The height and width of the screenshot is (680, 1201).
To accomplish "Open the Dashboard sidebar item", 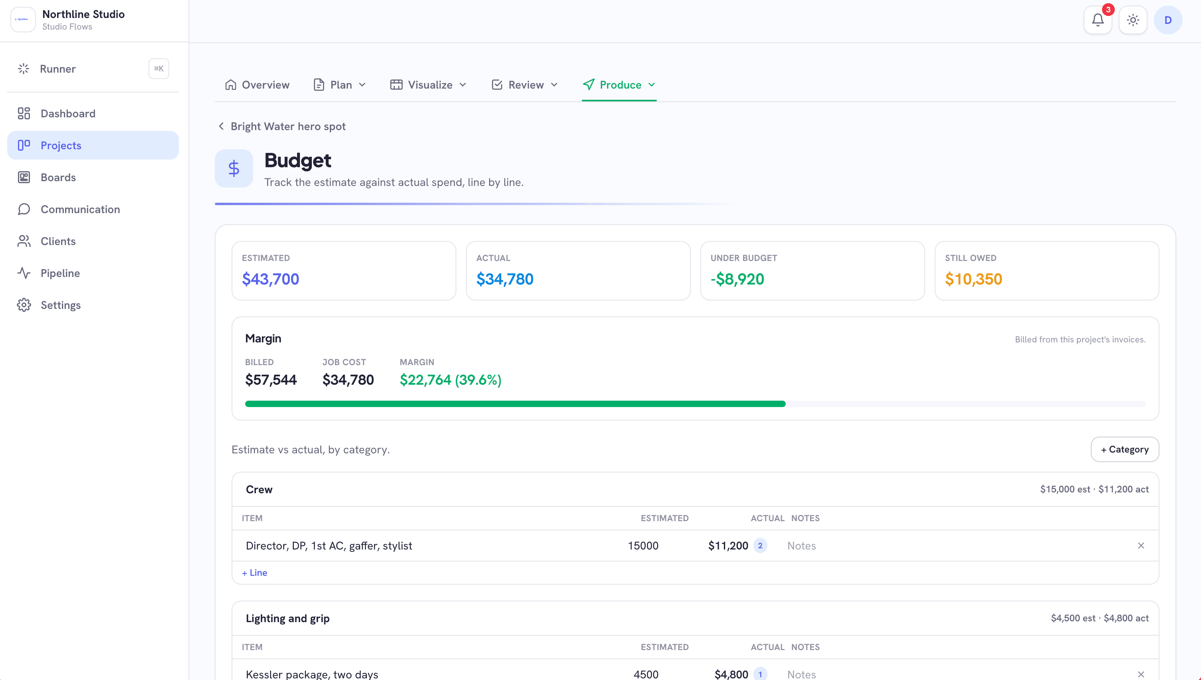I will tap(93, 113).
